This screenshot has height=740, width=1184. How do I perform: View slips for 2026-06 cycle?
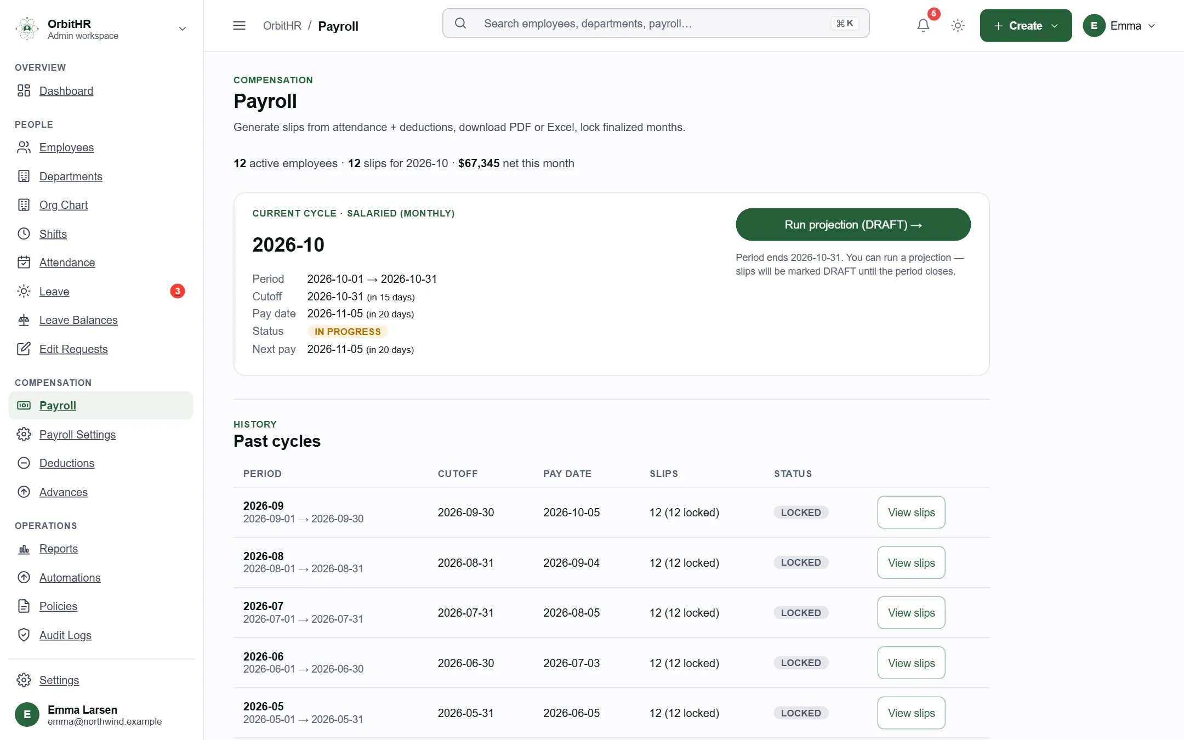coord(911,663)
